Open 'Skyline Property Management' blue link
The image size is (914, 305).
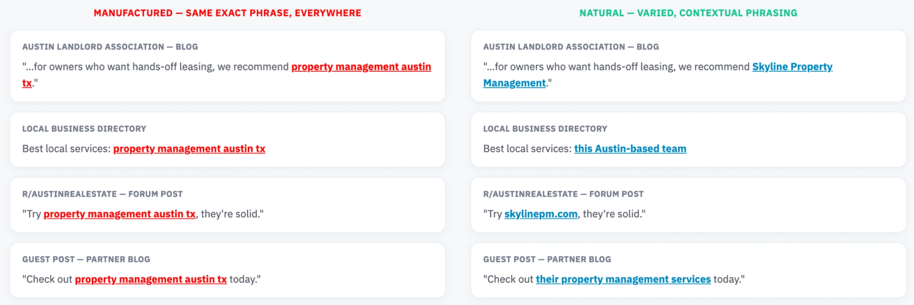point(792,67)
